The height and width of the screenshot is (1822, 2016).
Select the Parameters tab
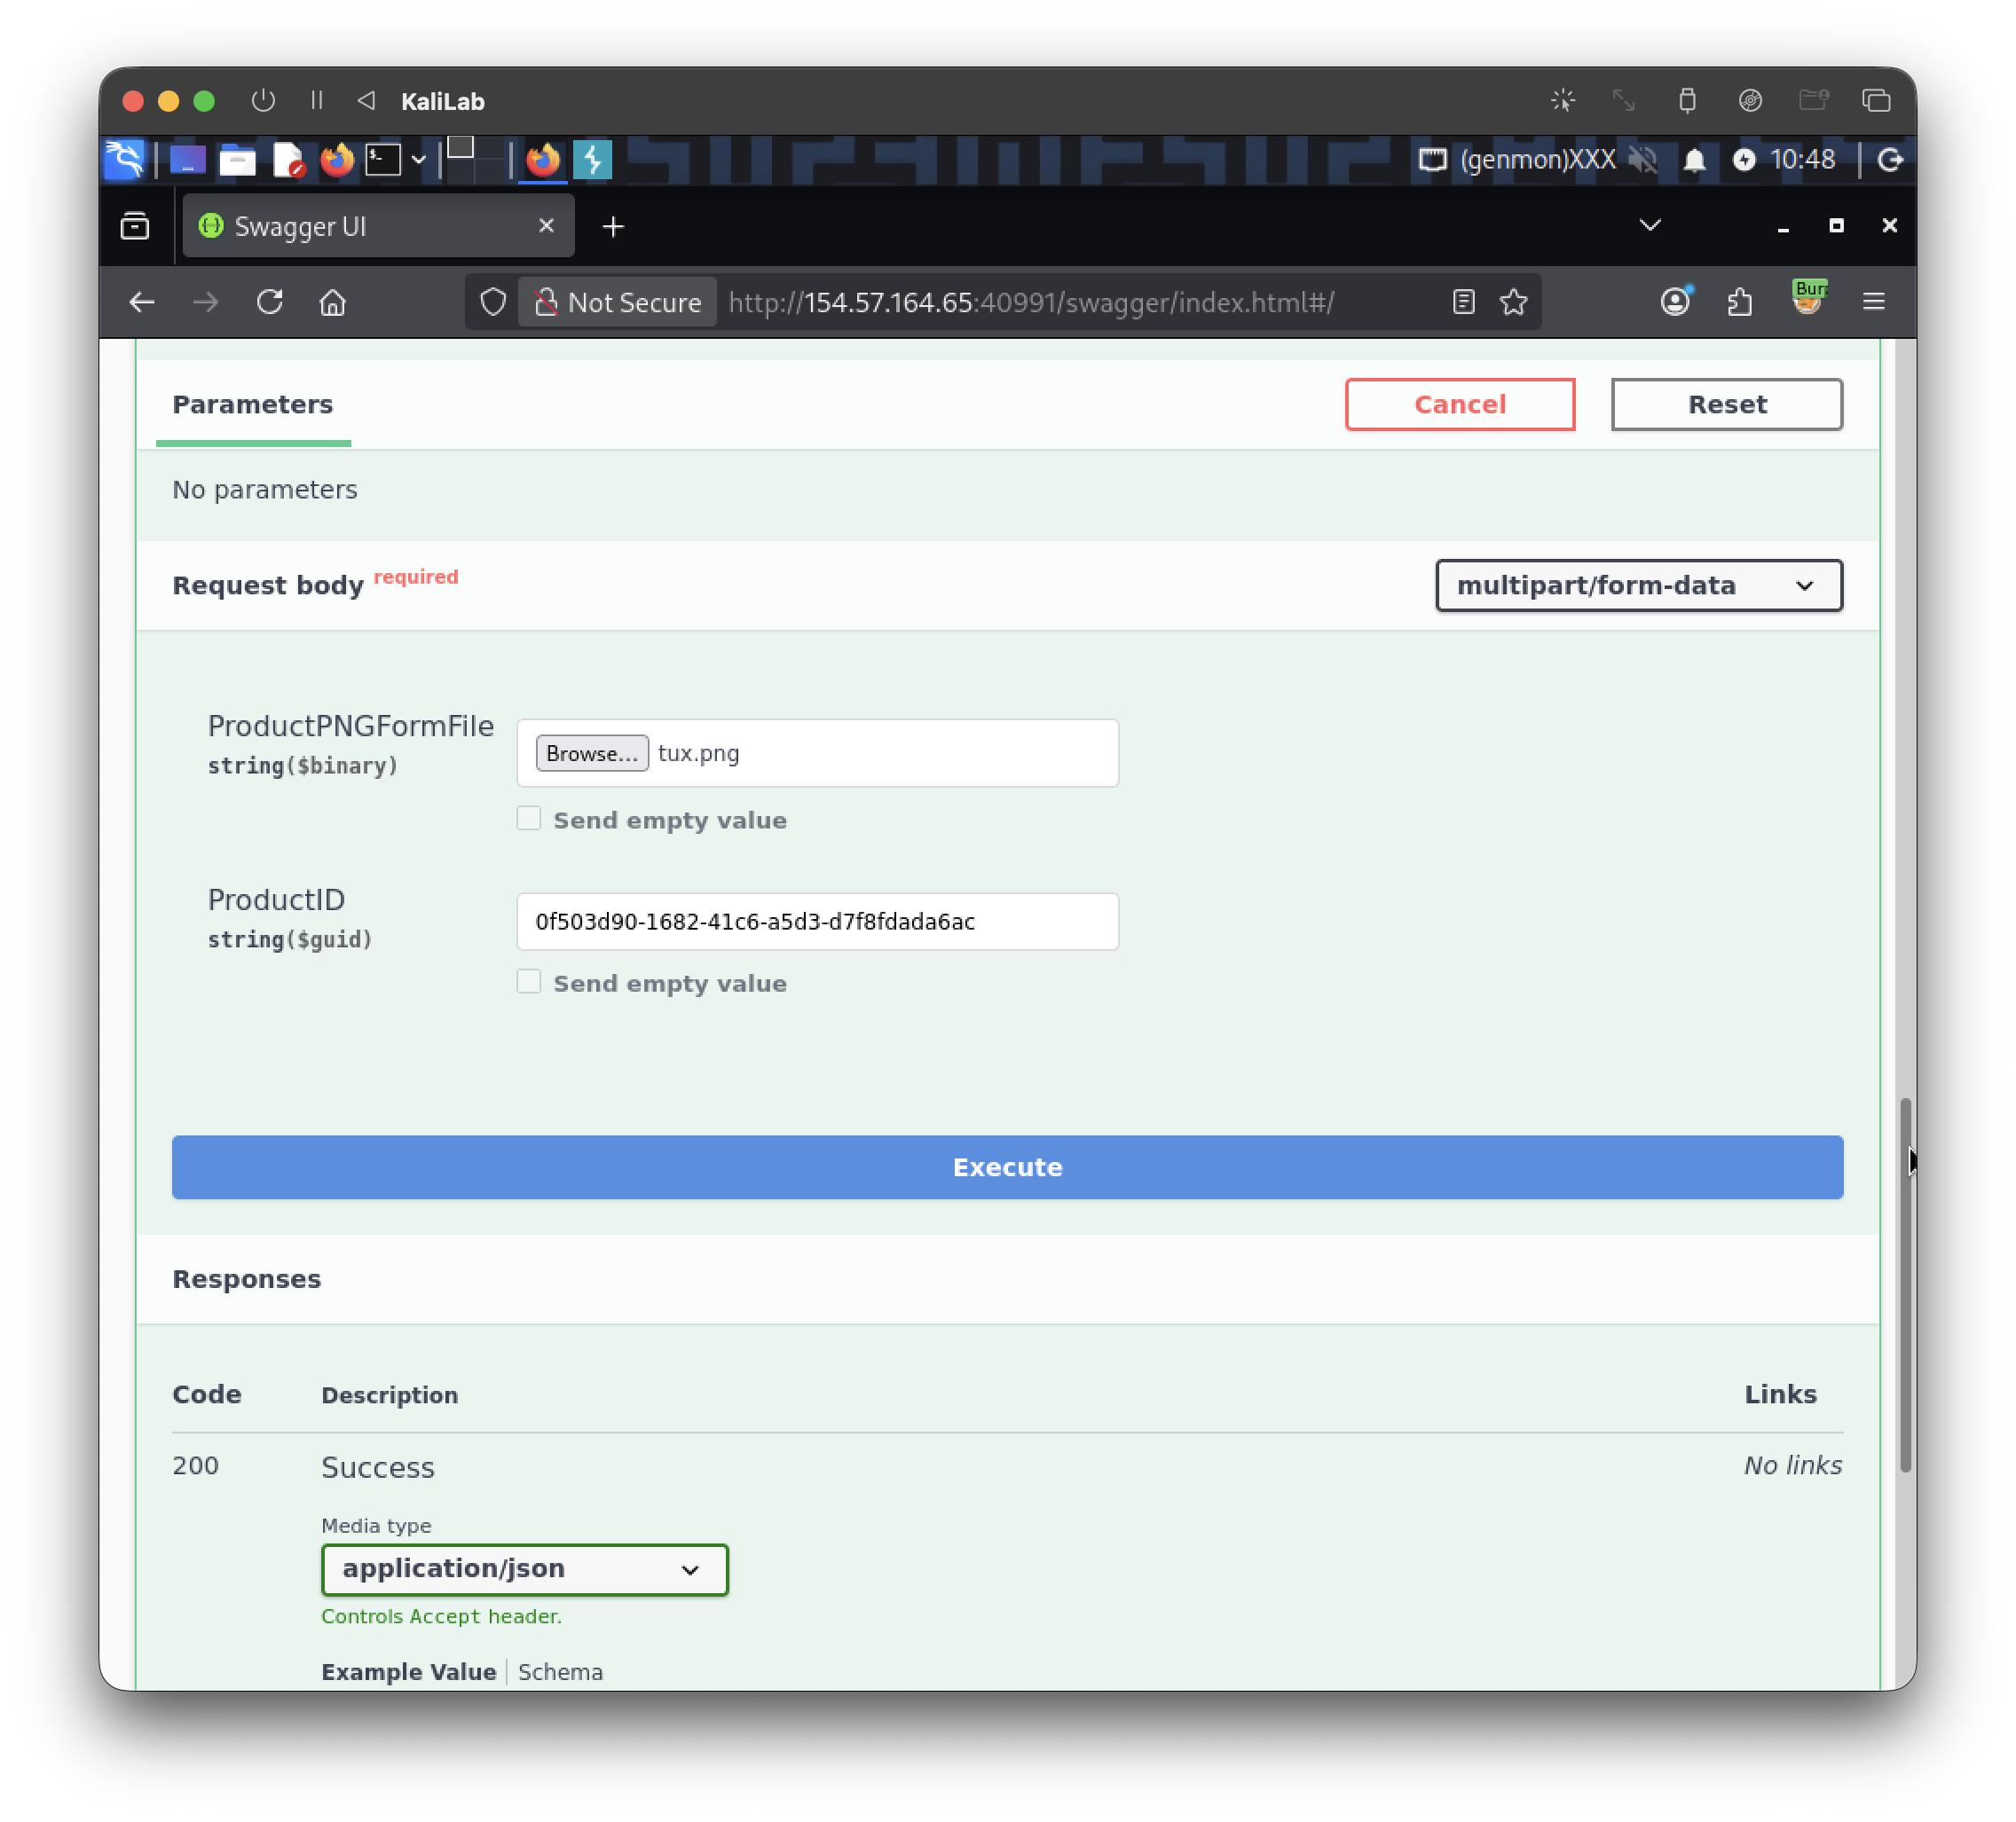[252, 404]
